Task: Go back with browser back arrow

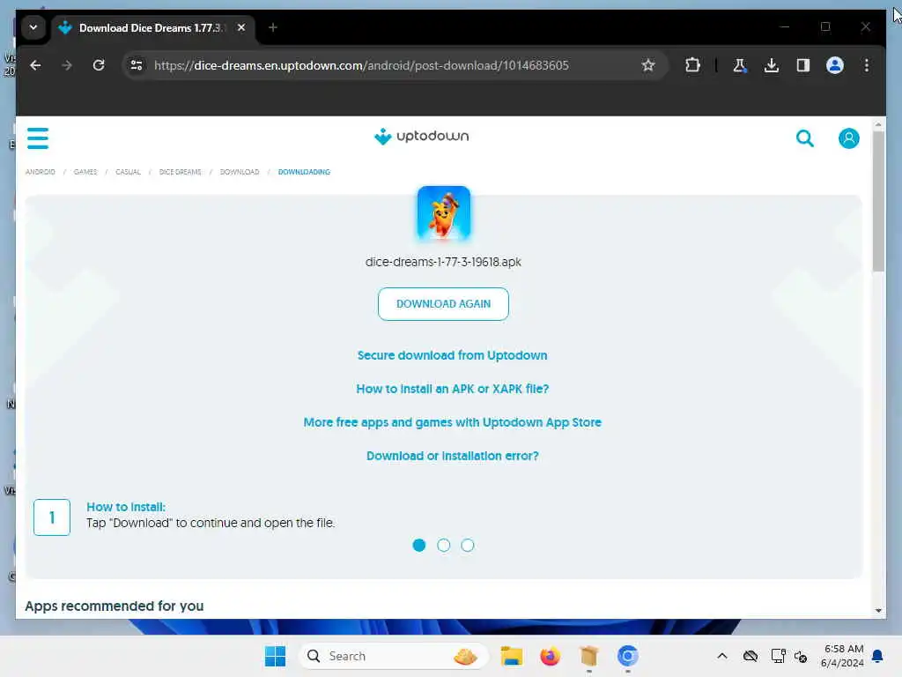Action: click(x=35, y=65)
